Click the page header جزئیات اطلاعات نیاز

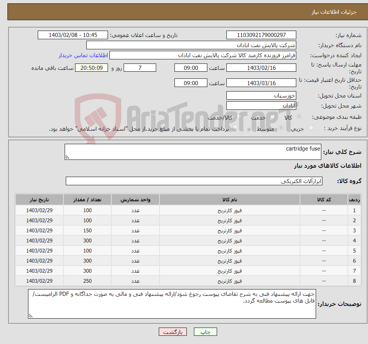pyautogui.click(x=334, y=12)
